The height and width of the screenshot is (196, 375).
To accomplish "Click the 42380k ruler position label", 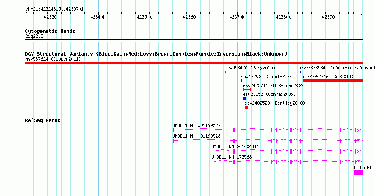I will 283,17.
